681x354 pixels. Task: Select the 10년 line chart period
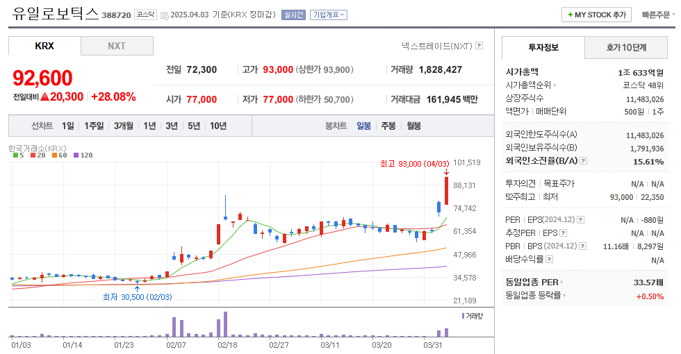218,126
